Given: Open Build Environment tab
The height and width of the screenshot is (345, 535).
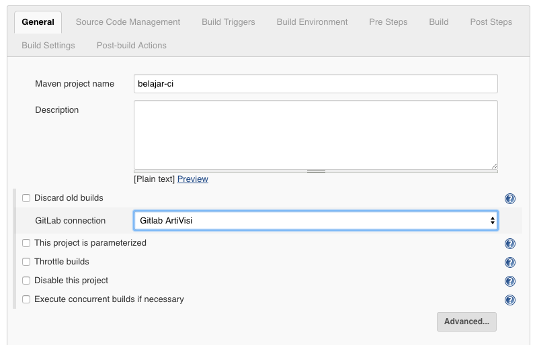Looking at the screenshot, I should 313,22.
